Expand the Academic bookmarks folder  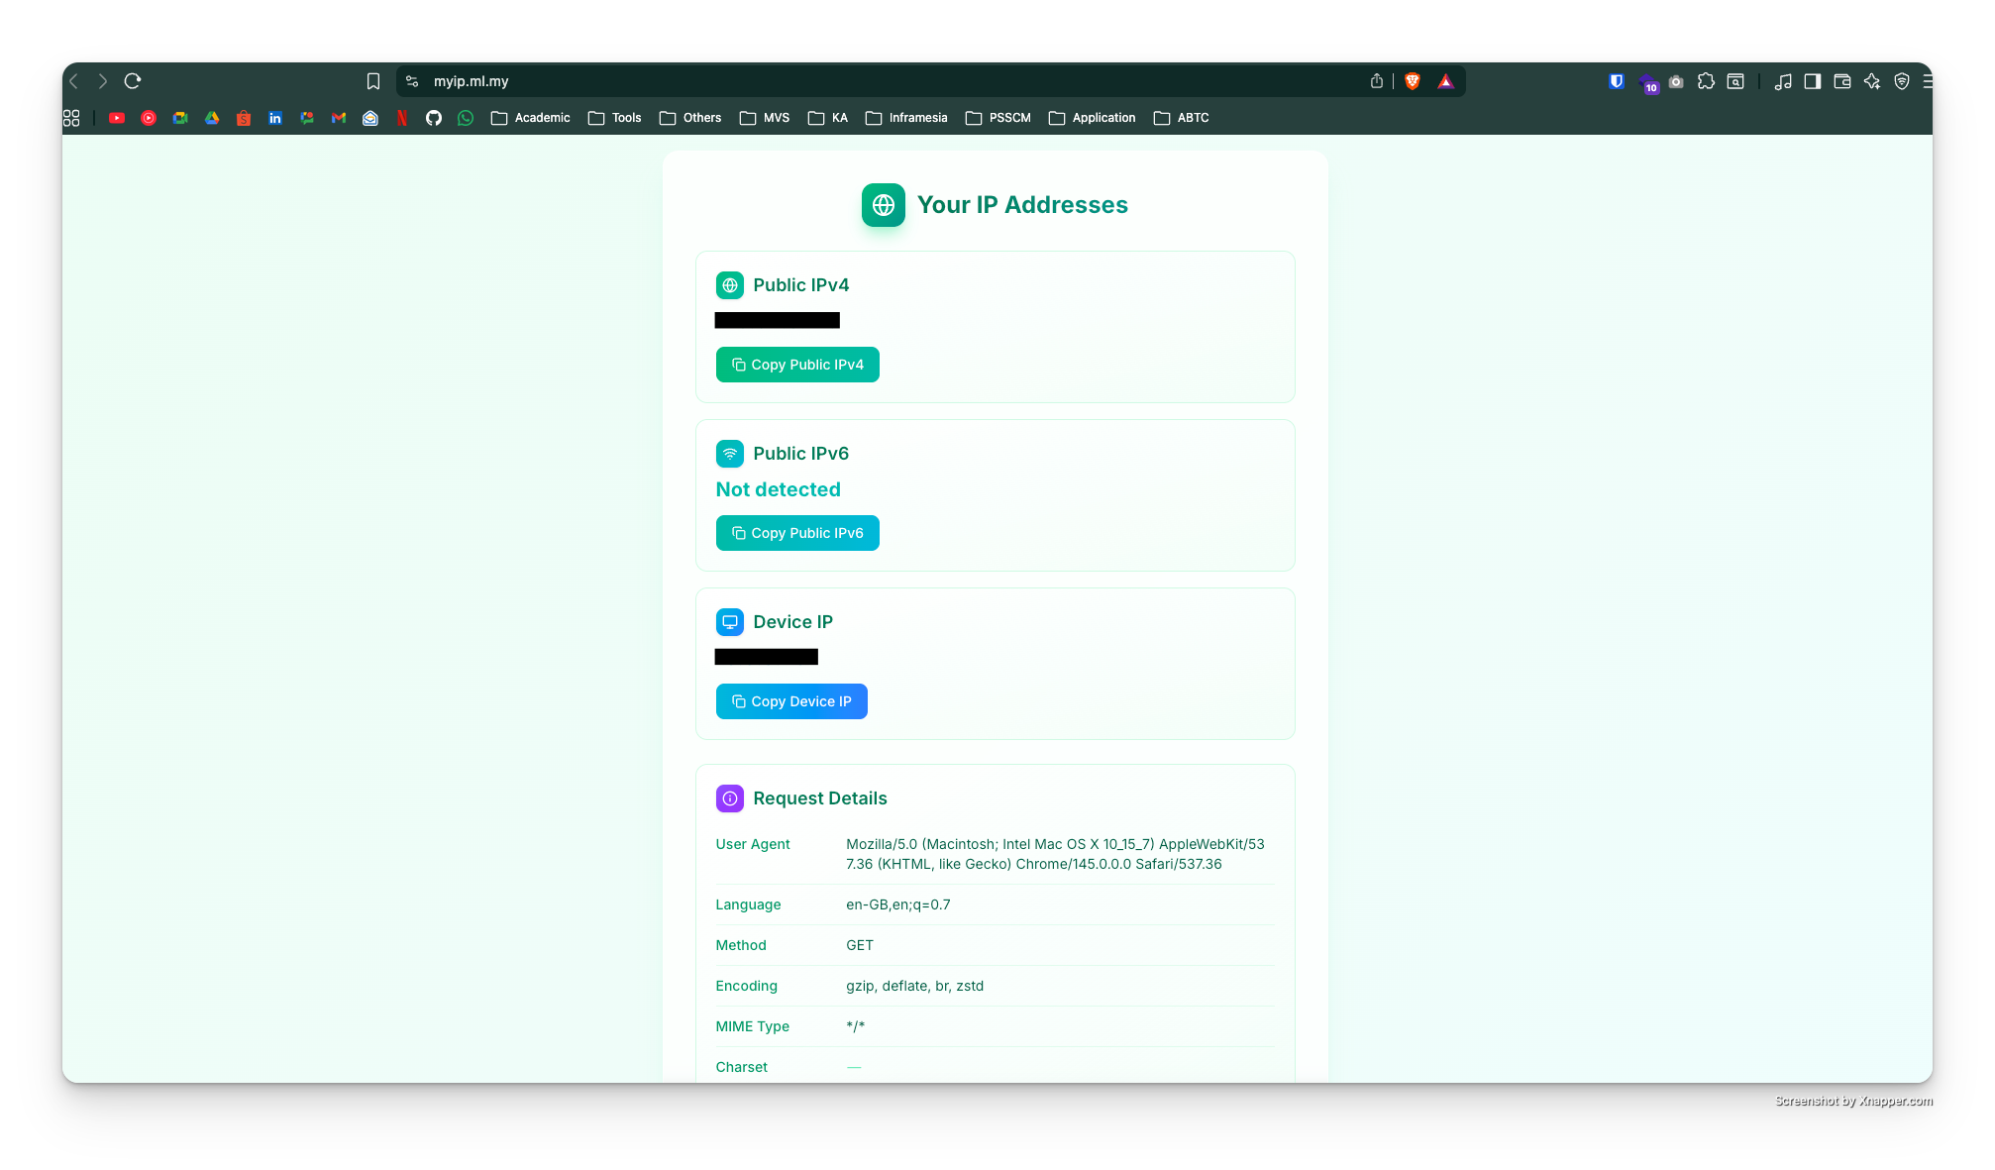pyautogui.click(x=531, y=118)
